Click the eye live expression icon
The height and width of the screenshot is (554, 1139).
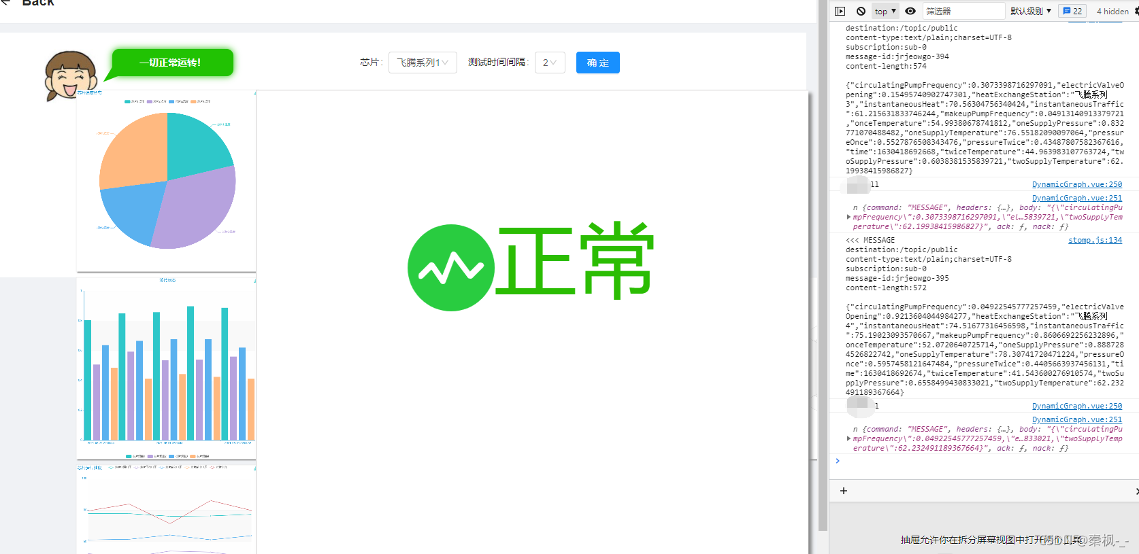point(910,11)
